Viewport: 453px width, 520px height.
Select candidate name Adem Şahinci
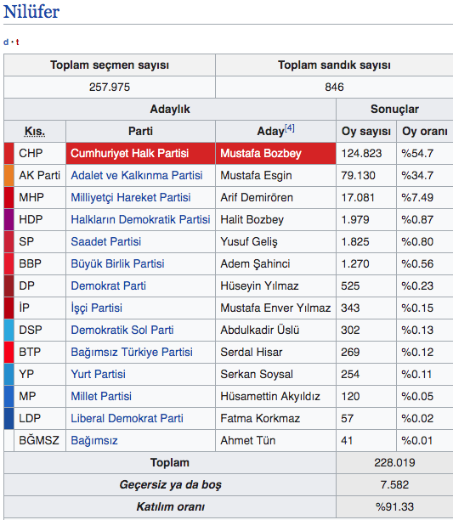click(255, 263)
